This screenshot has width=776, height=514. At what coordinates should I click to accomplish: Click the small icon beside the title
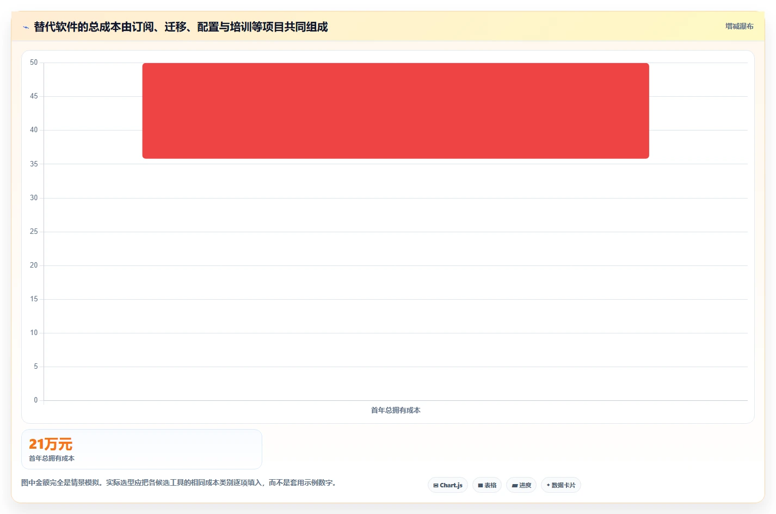pos(26,27)
